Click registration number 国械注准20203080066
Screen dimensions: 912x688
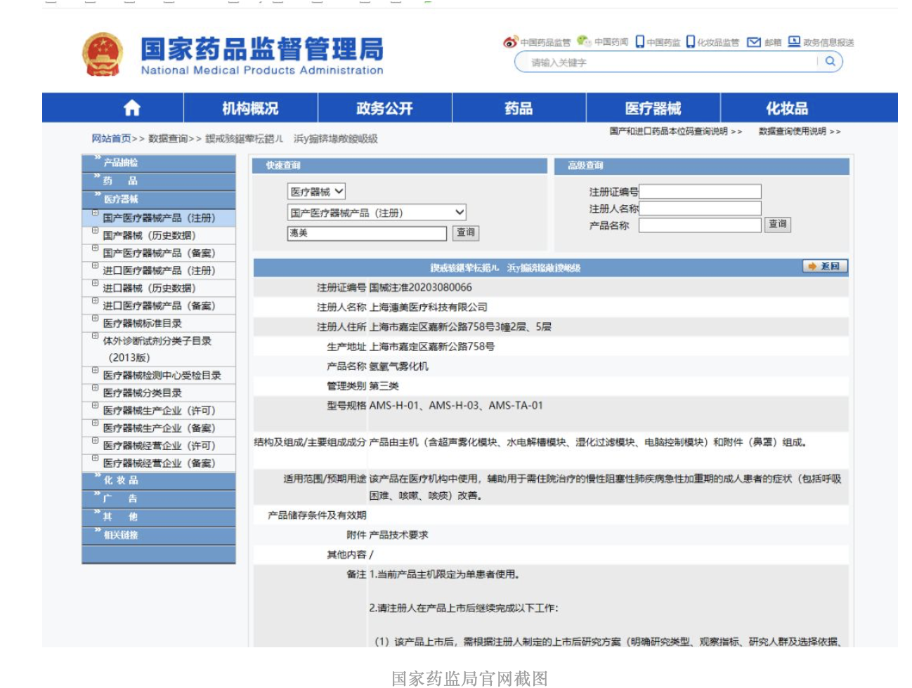click(420, 287)
